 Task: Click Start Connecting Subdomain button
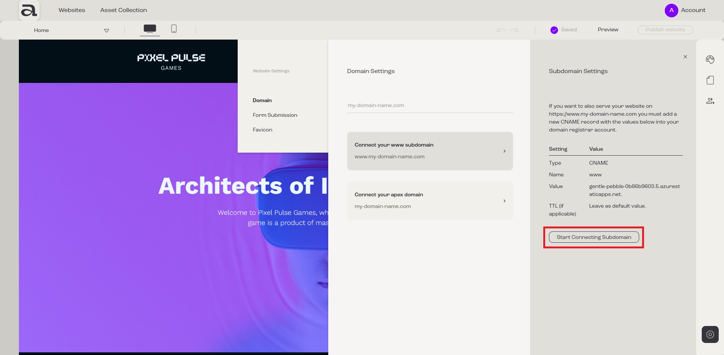[594, 237]
